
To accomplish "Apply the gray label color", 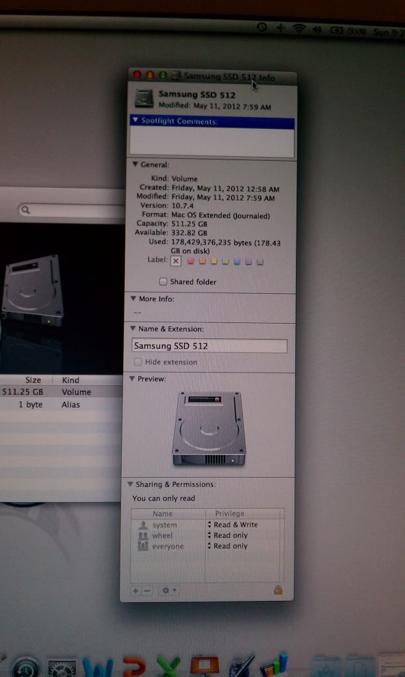I will coord(260,261).
